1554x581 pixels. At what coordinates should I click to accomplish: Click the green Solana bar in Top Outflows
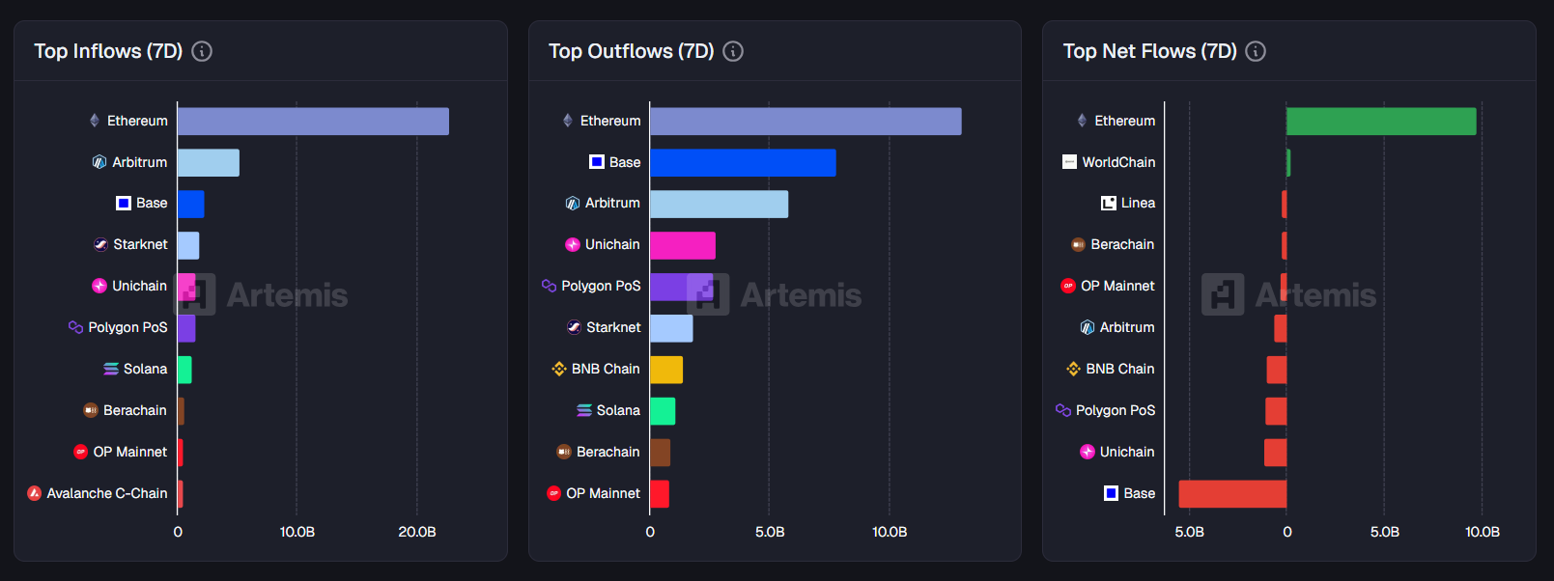point(663,411)
